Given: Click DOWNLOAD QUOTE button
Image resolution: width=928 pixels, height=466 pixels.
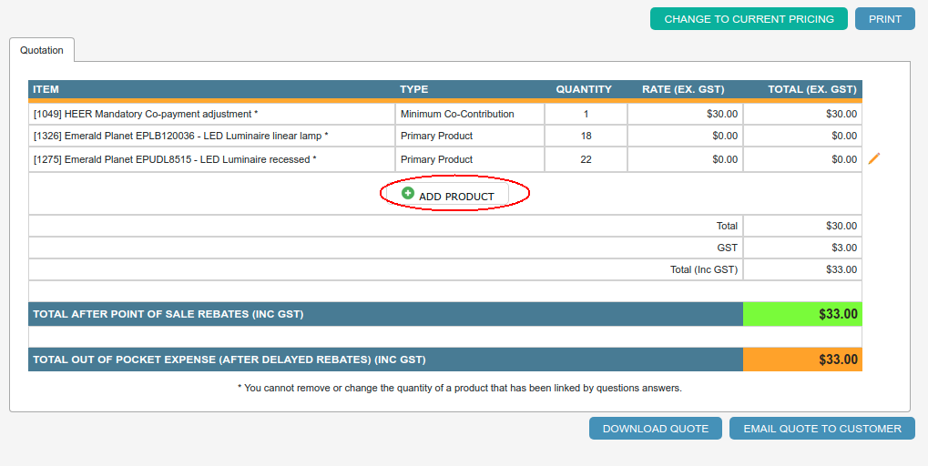Looking at the screenshot, I should click(x=655, y=429).
